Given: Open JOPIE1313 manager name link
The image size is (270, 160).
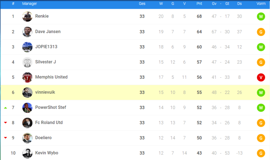Looking at the screenshot, I should pos(46,47).
